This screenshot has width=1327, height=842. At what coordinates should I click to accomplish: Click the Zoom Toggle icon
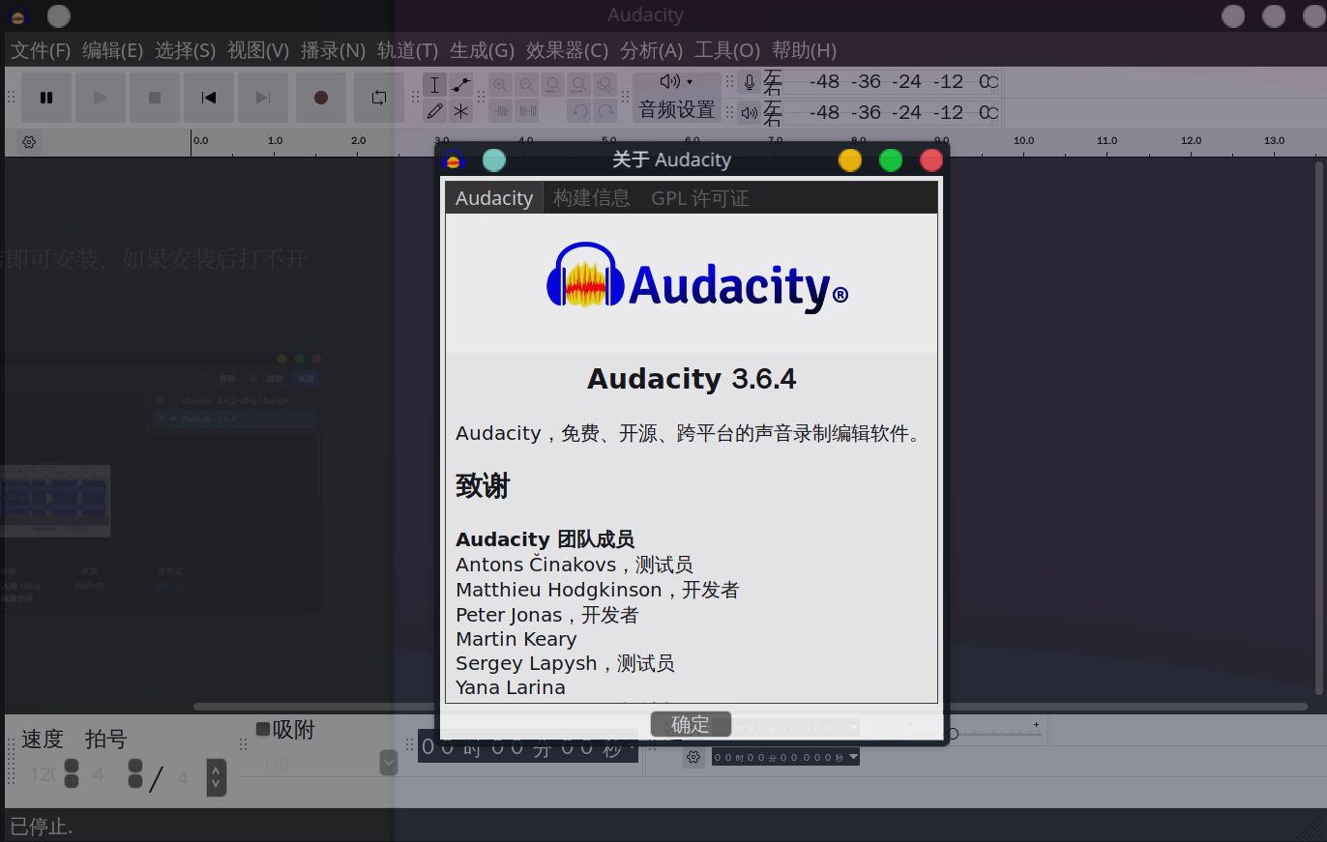pos(605,85)
